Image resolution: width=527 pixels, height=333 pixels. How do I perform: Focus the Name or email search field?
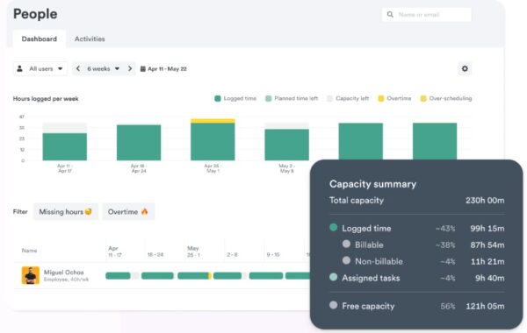pyautogui.click(x=426, y=14)
